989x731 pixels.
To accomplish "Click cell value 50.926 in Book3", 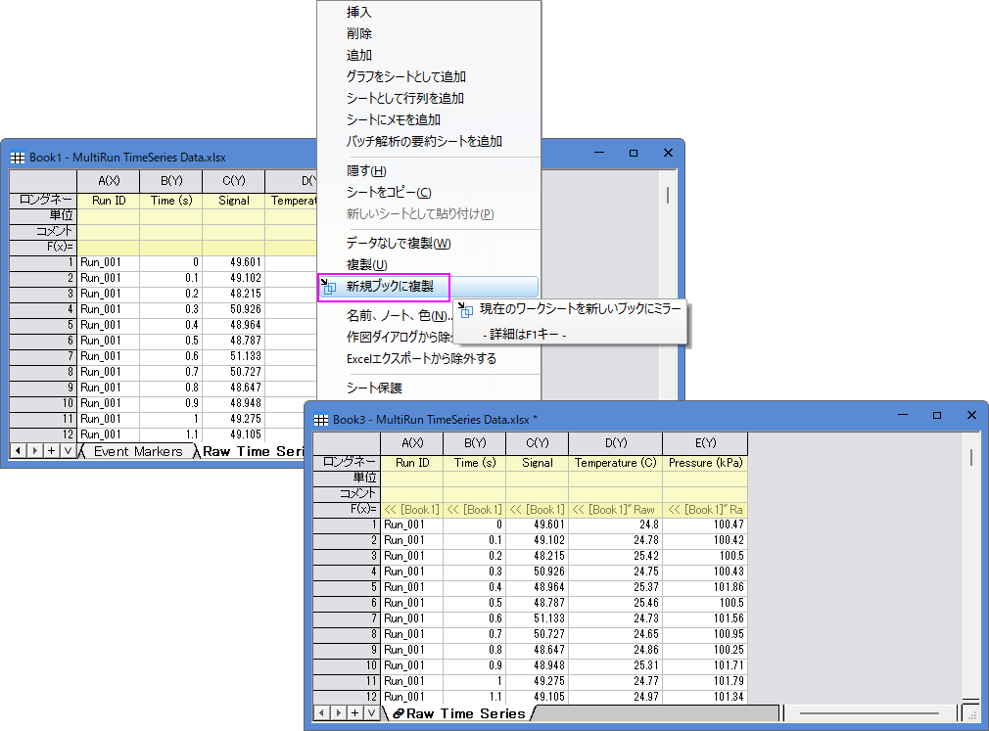I will (538, 571).
